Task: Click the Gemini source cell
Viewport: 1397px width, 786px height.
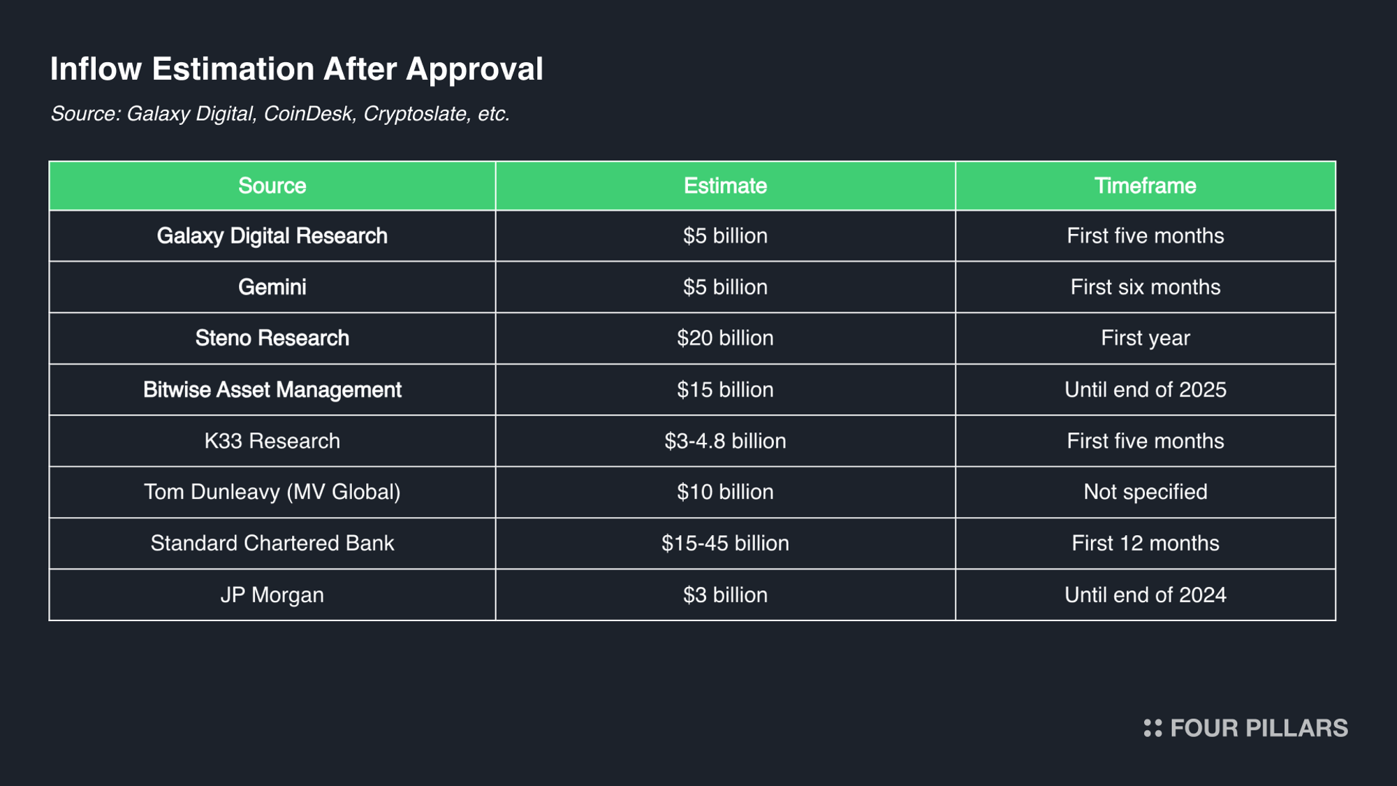Action: [272, 287]
